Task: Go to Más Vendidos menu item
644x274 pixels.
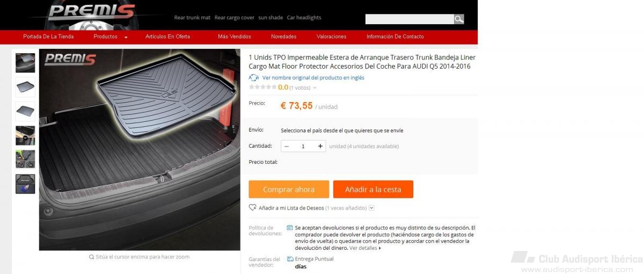Action: point(235,37)
